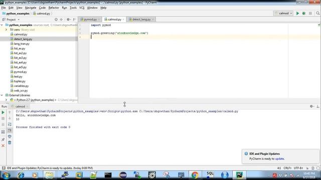Open the Refactor menu
Viewport: 321px width, 180px height.
click(x=54, y=8)
